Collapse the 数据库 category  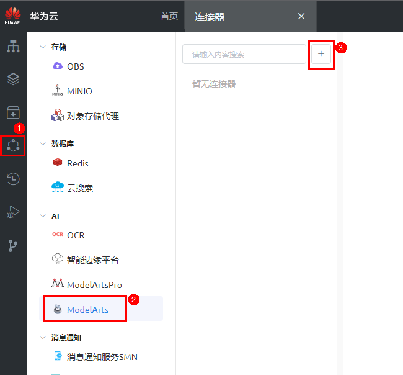coord(43,143)
